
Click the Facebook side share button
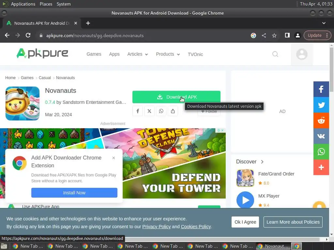321,89
